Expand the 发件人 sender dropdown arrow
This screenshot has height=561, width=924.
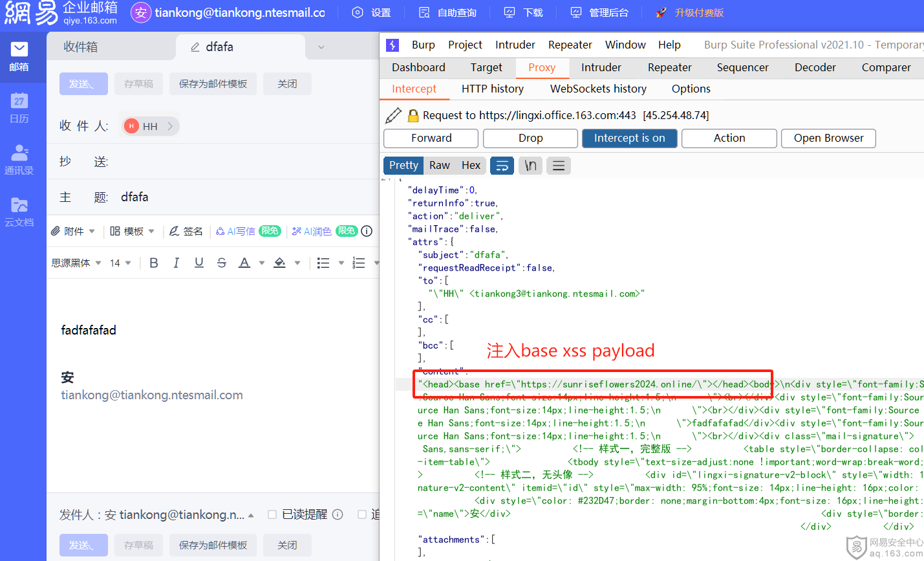(x=251, y=515)
